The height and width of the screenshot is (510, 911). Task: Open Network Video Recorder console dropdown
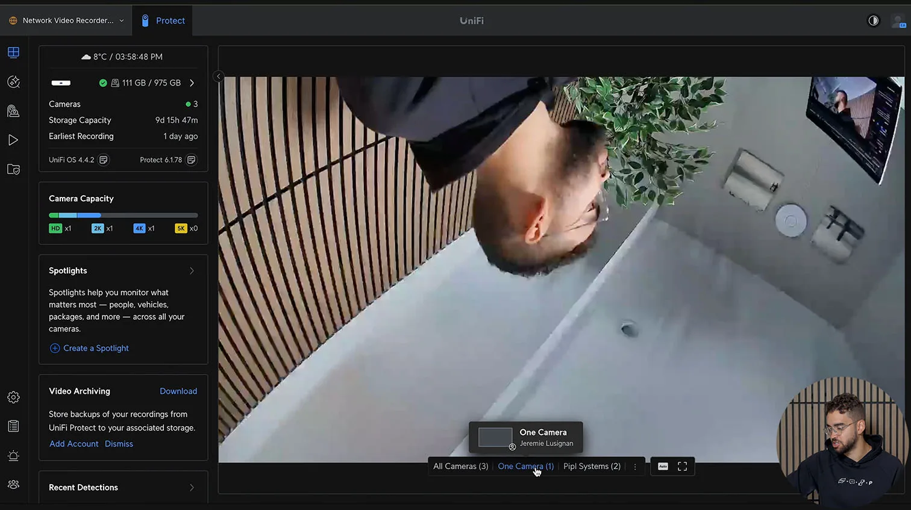point(67,20)
